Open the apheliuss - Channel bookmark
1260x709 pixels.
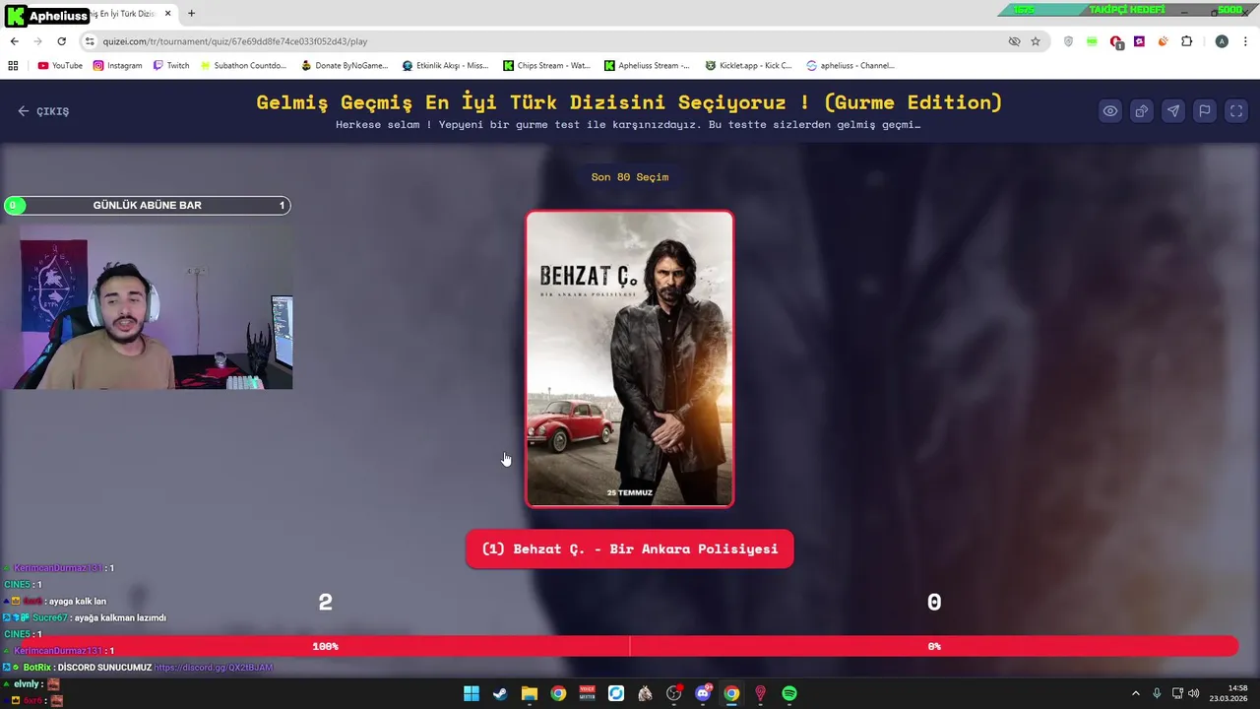(850, 66)
